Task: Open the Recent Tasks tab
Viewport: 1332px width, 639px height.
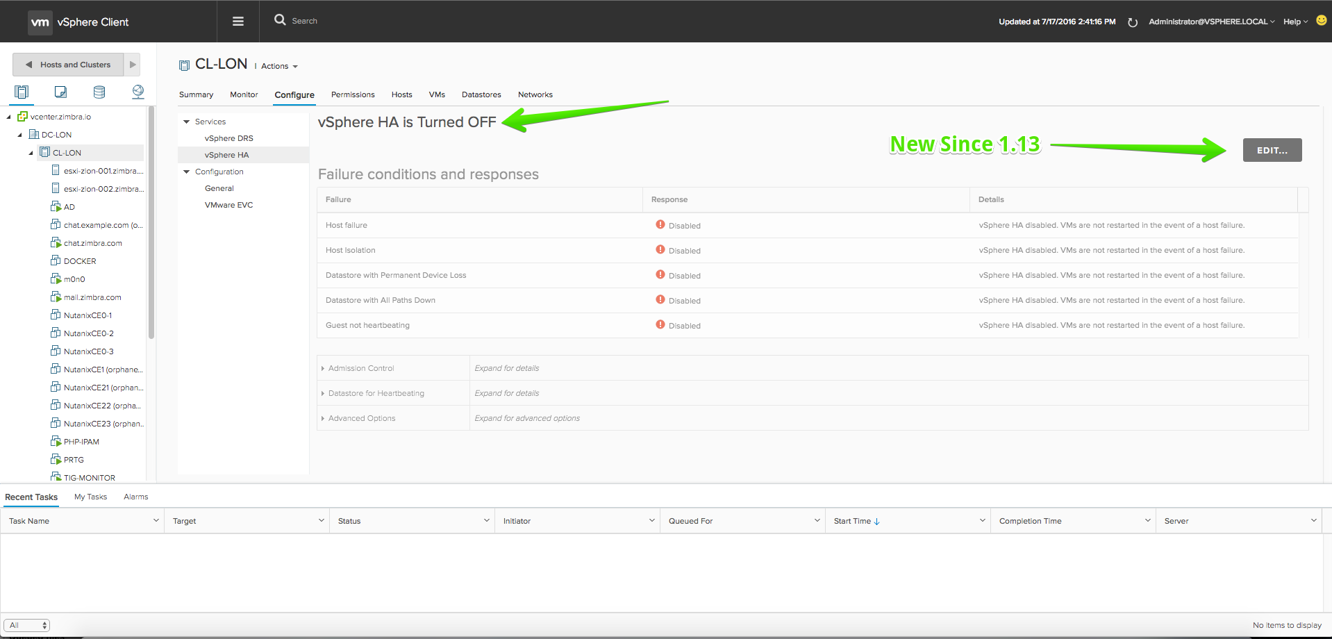Action: point(31,497)
